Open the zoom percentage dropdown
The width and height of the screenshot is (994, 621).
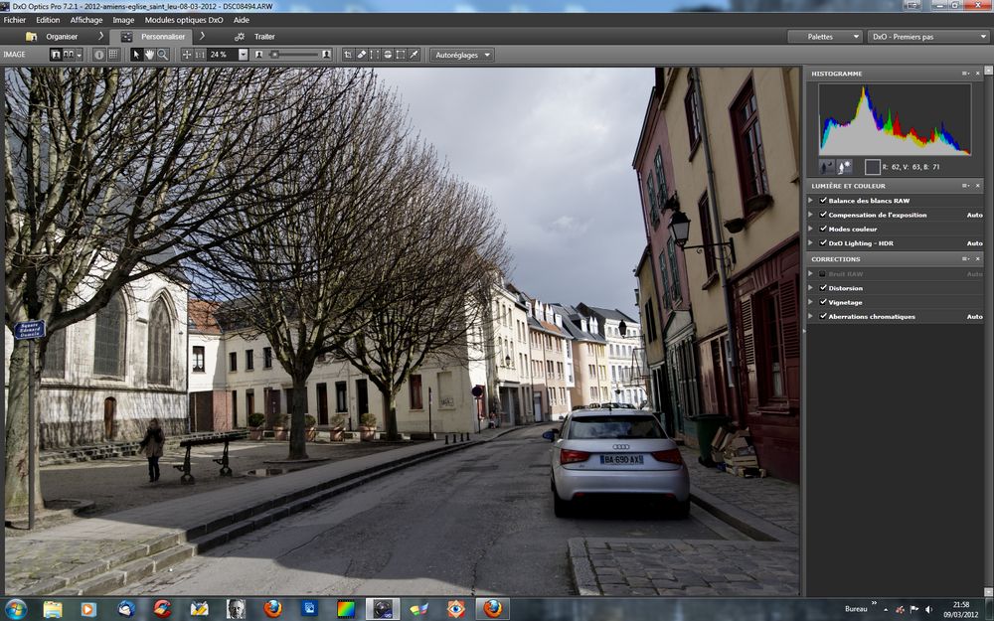[x=243, y=55]
